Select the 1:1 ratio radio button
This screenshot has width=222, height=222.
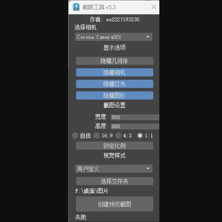click(x=140, y=135)
